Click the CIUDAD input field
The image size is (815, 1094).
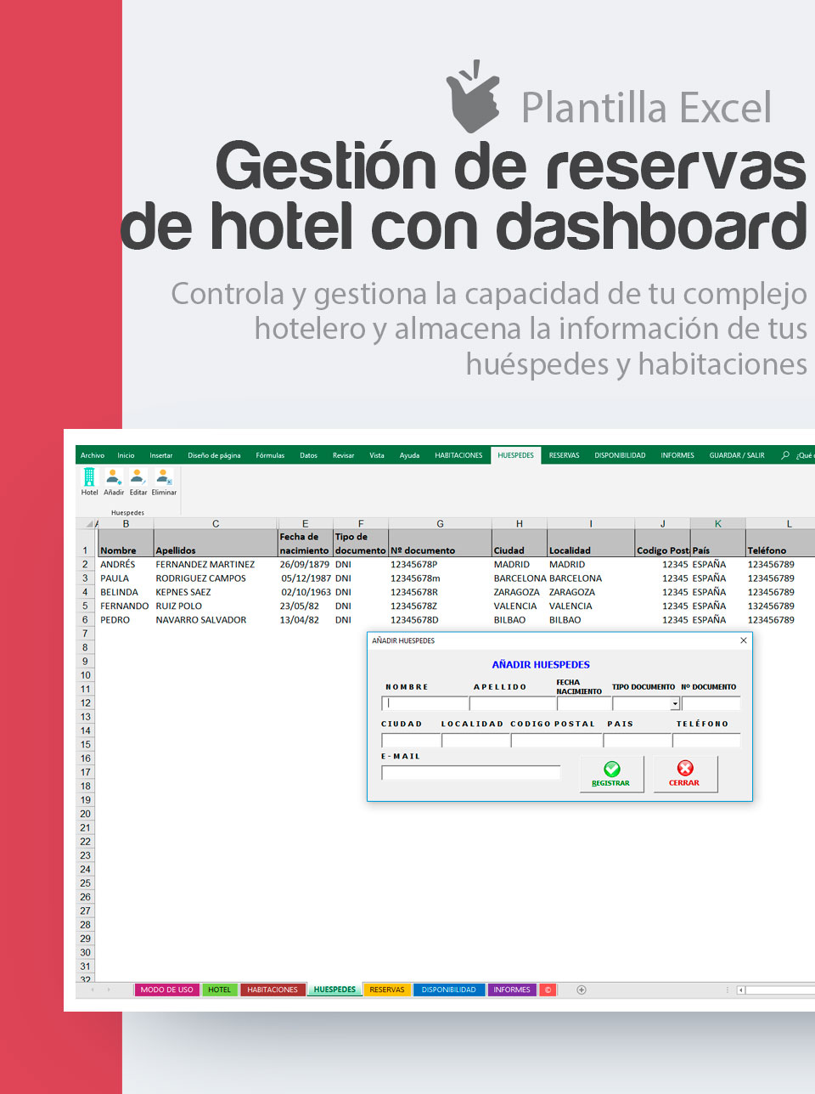coord(411,741)
